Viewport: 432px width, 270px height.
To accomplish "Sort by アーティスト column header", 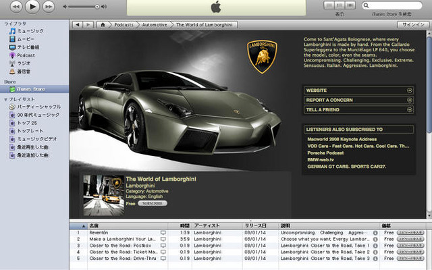I will click(217, 226).
